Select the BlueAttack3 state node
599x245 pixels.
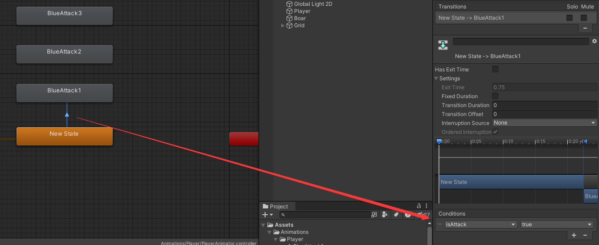(64, 16)
